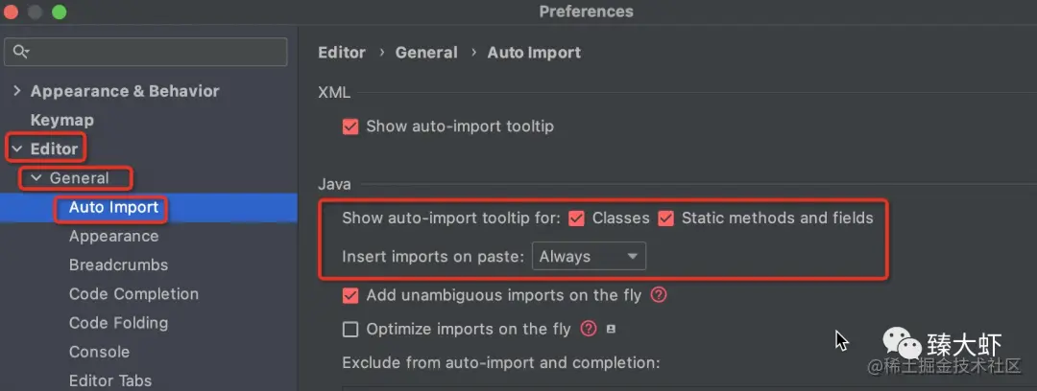Click the help icon beside Optimize imports on the fly
1037x391 pixels.
(x=589, y=329)
